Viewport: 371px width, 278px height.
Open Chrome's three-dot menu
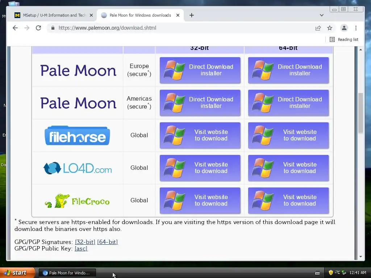coord(356,28)
